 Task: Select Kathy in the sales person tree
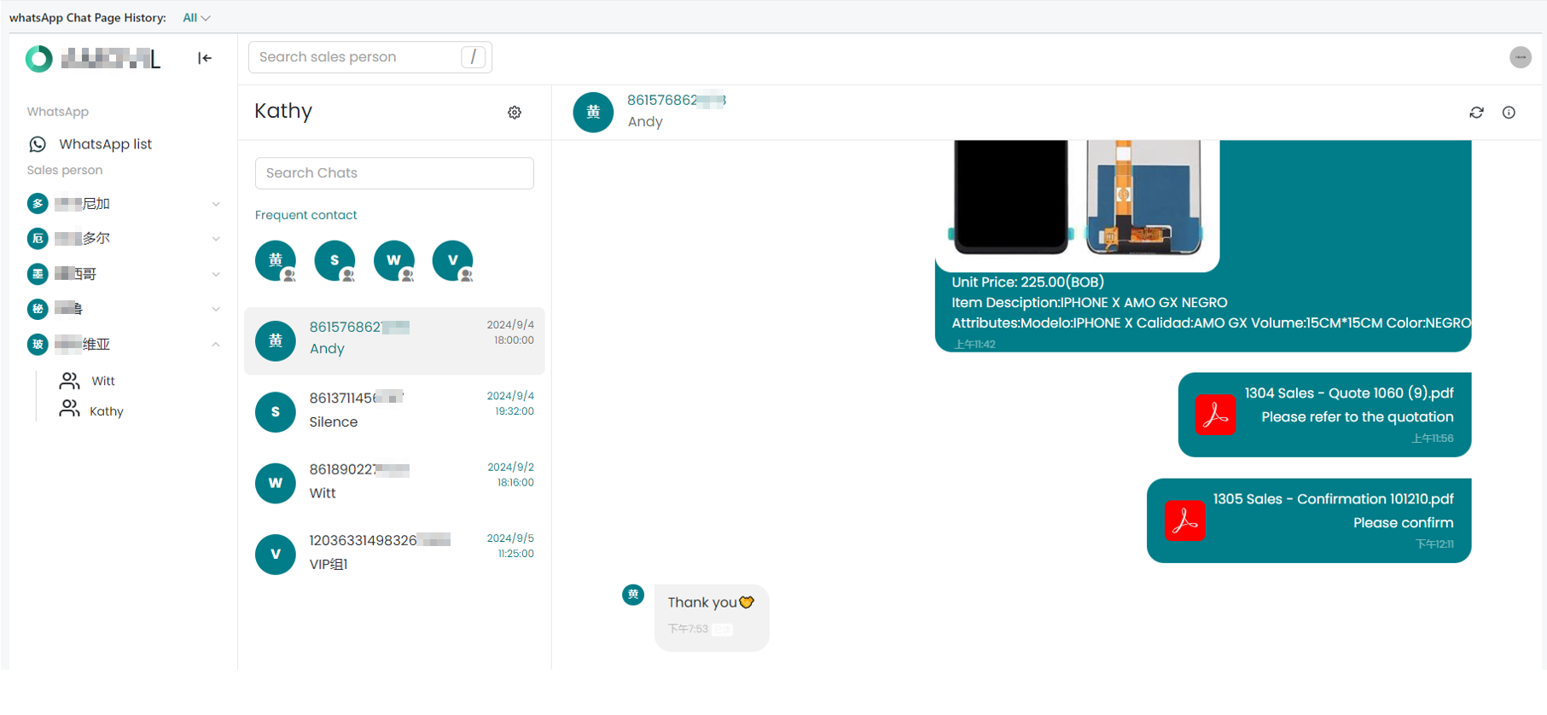point(106,411)
